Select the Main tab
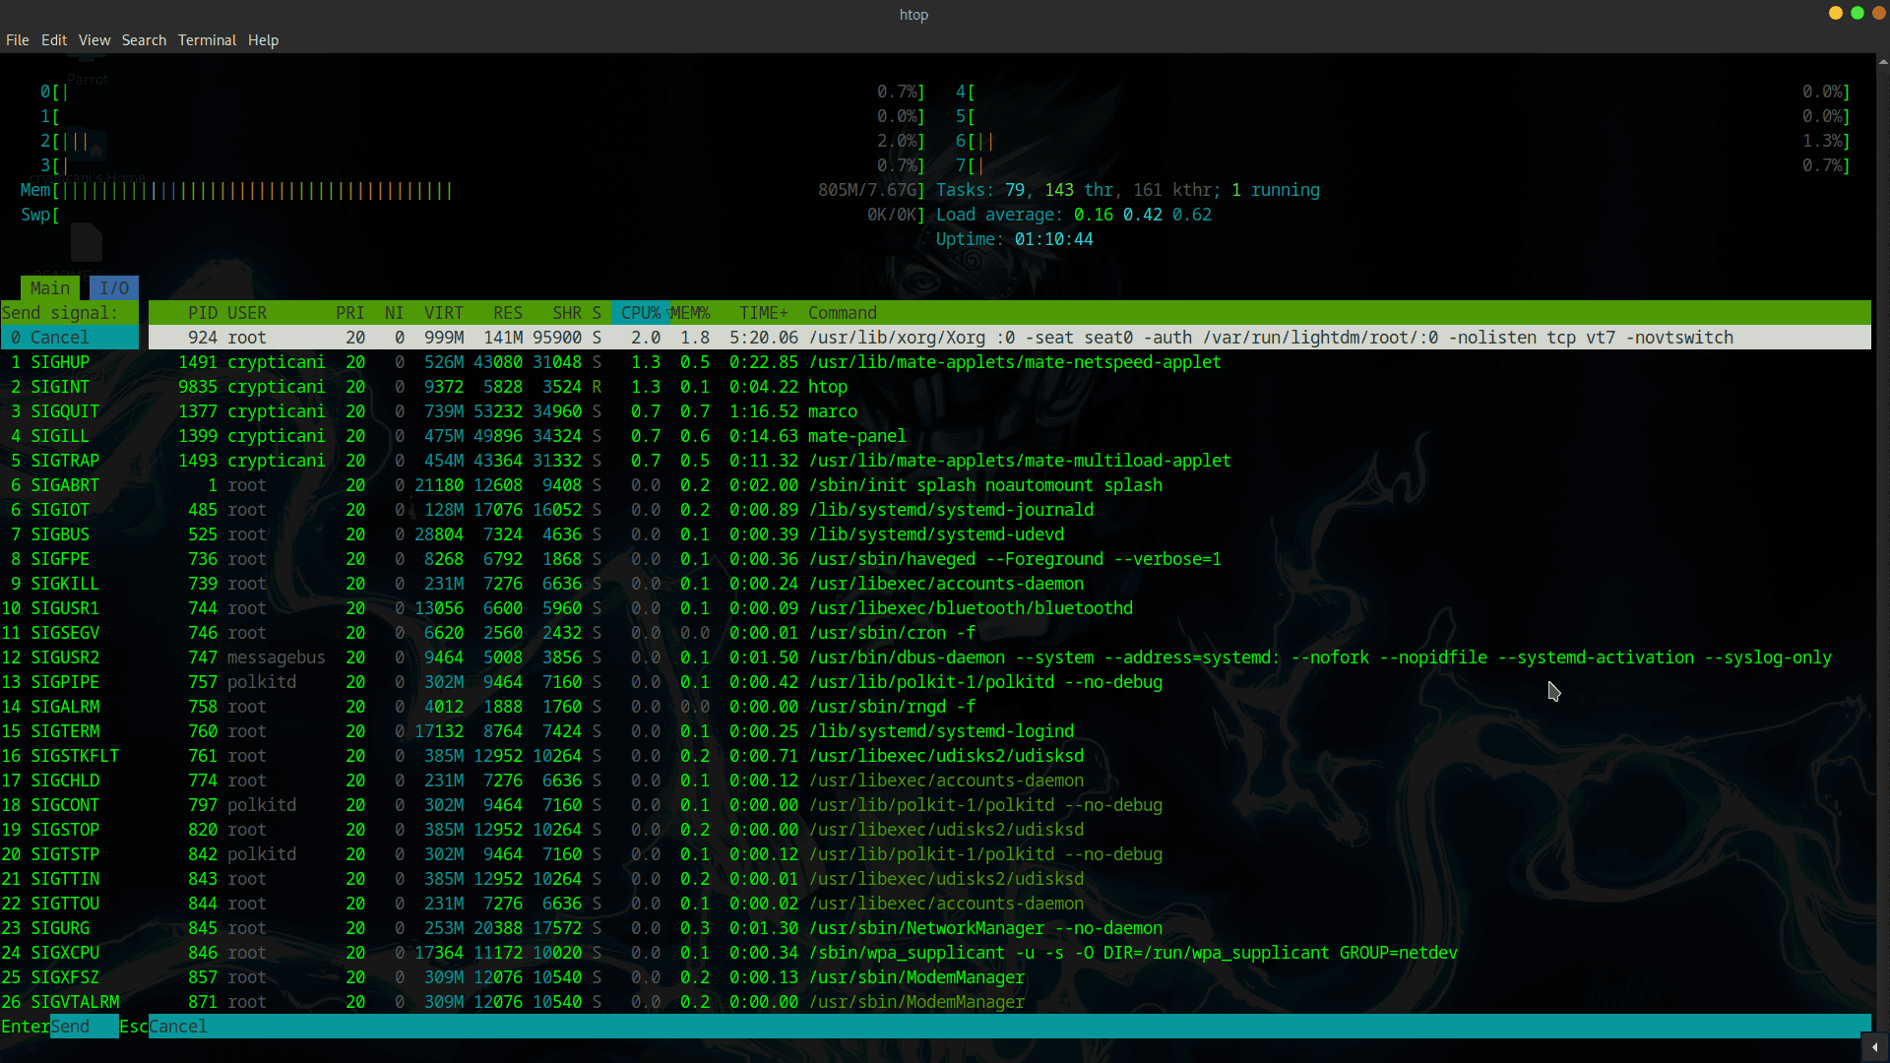This screenshot has width=1890, height=1063. coord(49,287)
